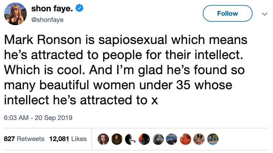Click the Follow button
273x153 pixels.
227,14
